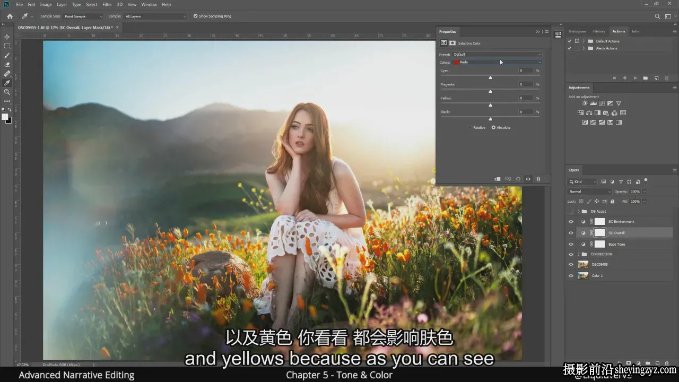Add a Channel Mixer adjustment

pos(614,113)
